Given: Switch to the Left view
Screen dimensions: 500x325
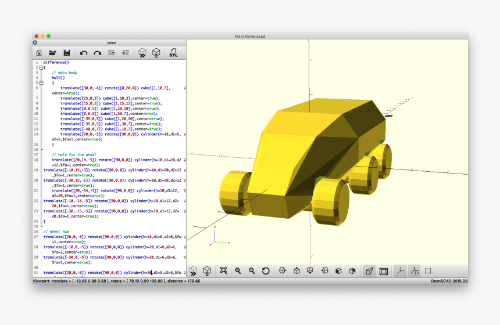Looking at the screenshot, I should 324,271.
